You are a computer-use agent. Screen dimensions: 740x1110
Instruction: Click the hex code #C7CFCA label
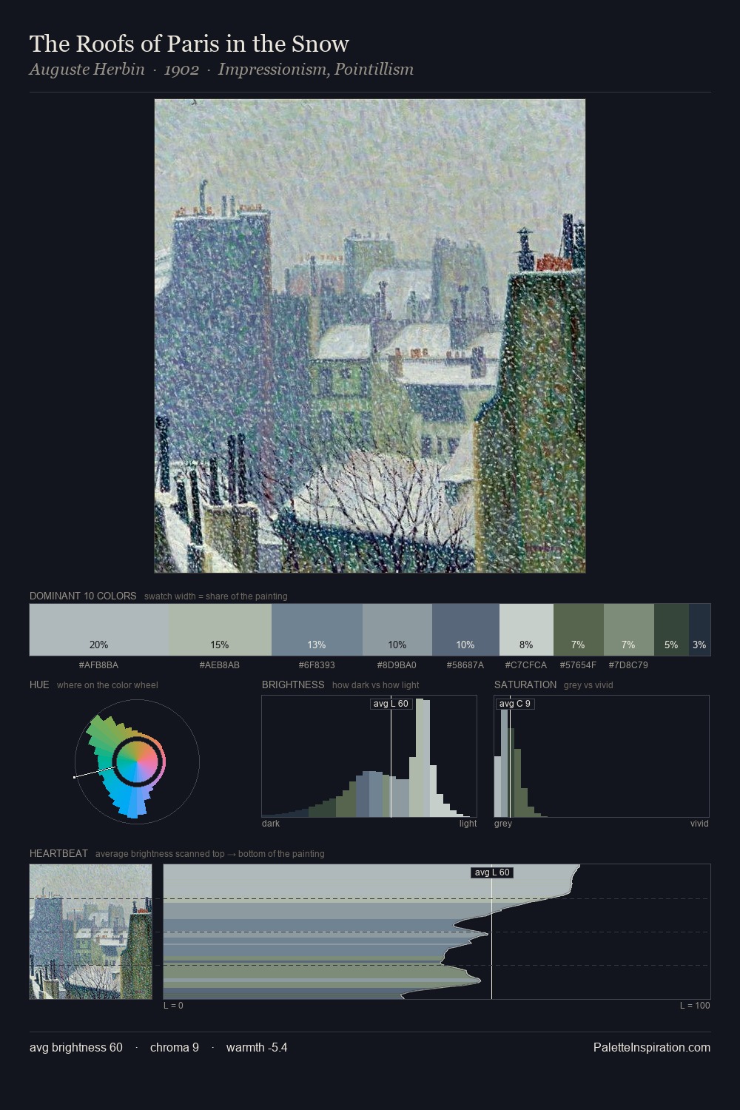[x=526, y=665]
